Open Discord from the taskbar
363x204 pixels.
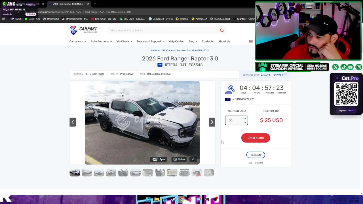(x=198, y=200)
